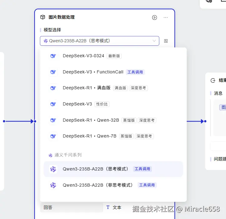Click the 深度思考 tag on DeepSeek-R1・满血版 row
The image size is (226, 219).
[138, 88]
